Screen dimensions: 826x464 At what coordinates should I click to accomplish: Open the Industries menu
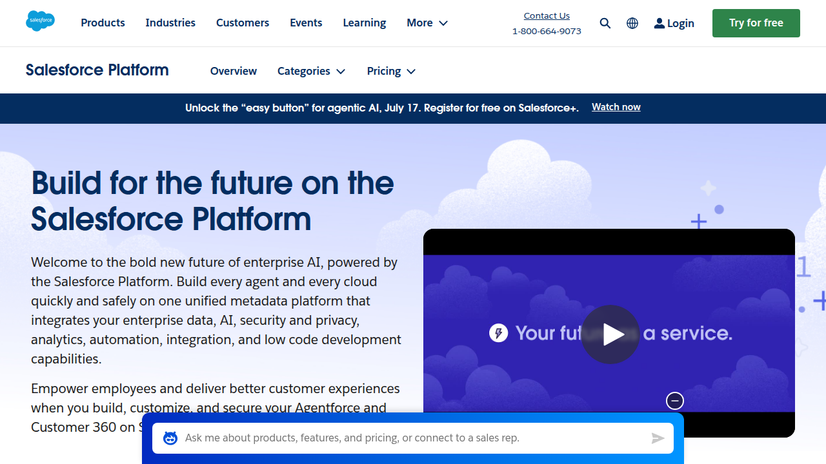pos(170,23)
